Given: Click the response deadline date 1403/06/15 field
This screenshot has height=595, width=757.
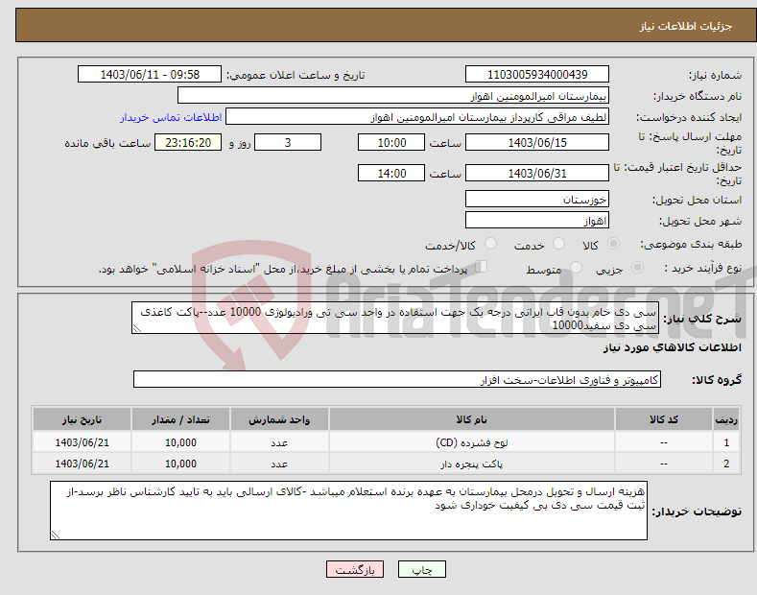Looking at the screenshot, I should pos(537,142).
